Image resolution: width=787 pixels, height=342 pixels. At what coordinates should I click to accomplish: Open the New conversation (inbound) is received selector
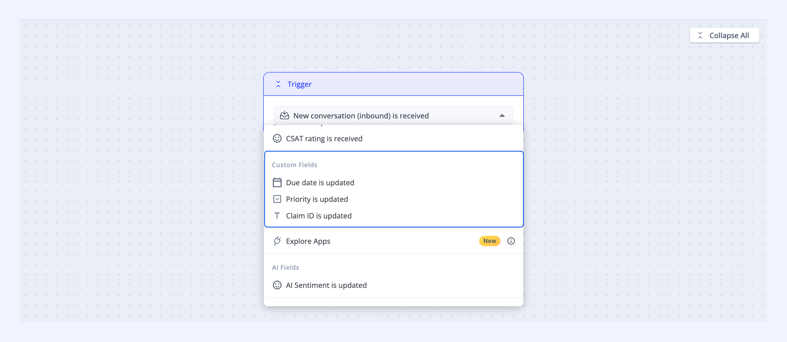coord(393,116)
